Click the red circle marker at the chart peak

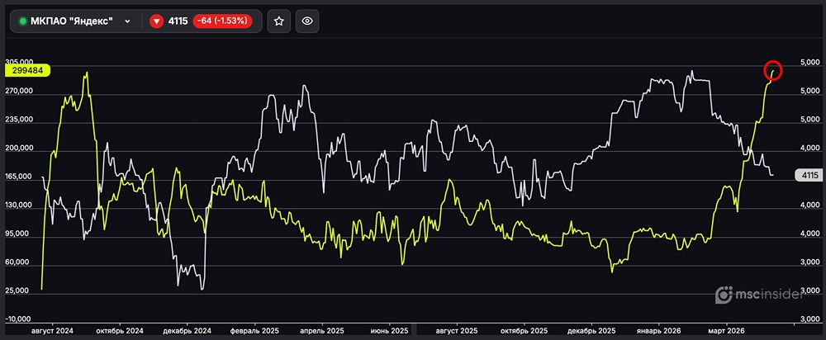[773, 71]
